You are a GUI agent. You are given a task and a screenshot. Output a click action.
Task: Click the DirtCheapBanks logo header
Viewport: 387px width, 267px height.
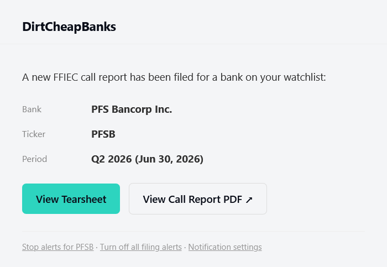click(69, 27)
